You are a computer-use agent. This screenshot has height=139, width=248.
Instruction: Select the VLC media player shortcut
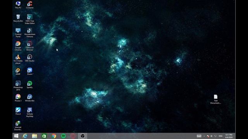click(x=18, y=59)
